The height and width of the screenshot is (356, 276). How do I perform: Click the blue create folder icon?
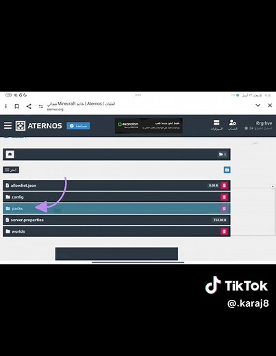click(x=227, y=170)
